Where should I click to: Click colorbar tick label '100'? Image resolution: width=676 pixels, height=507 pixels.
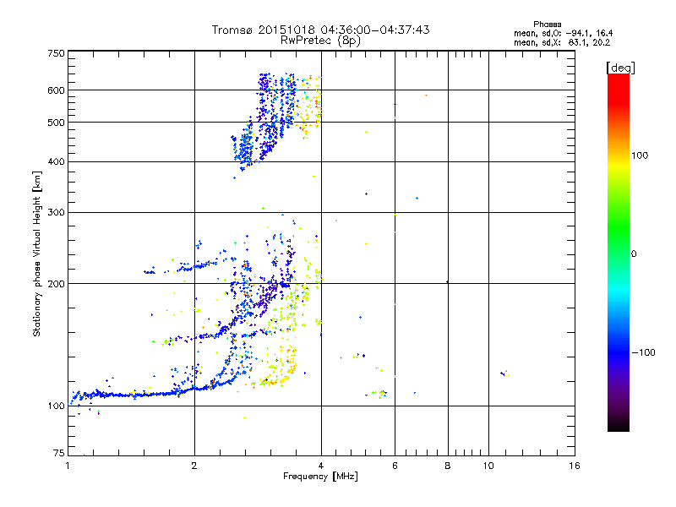click(x=640, y=155)
